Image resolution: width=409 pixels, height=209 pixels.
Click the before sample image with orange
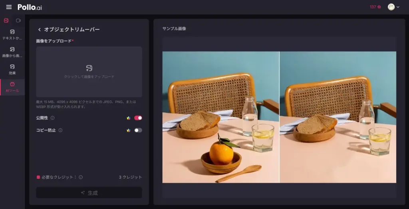tap(220, 117)
